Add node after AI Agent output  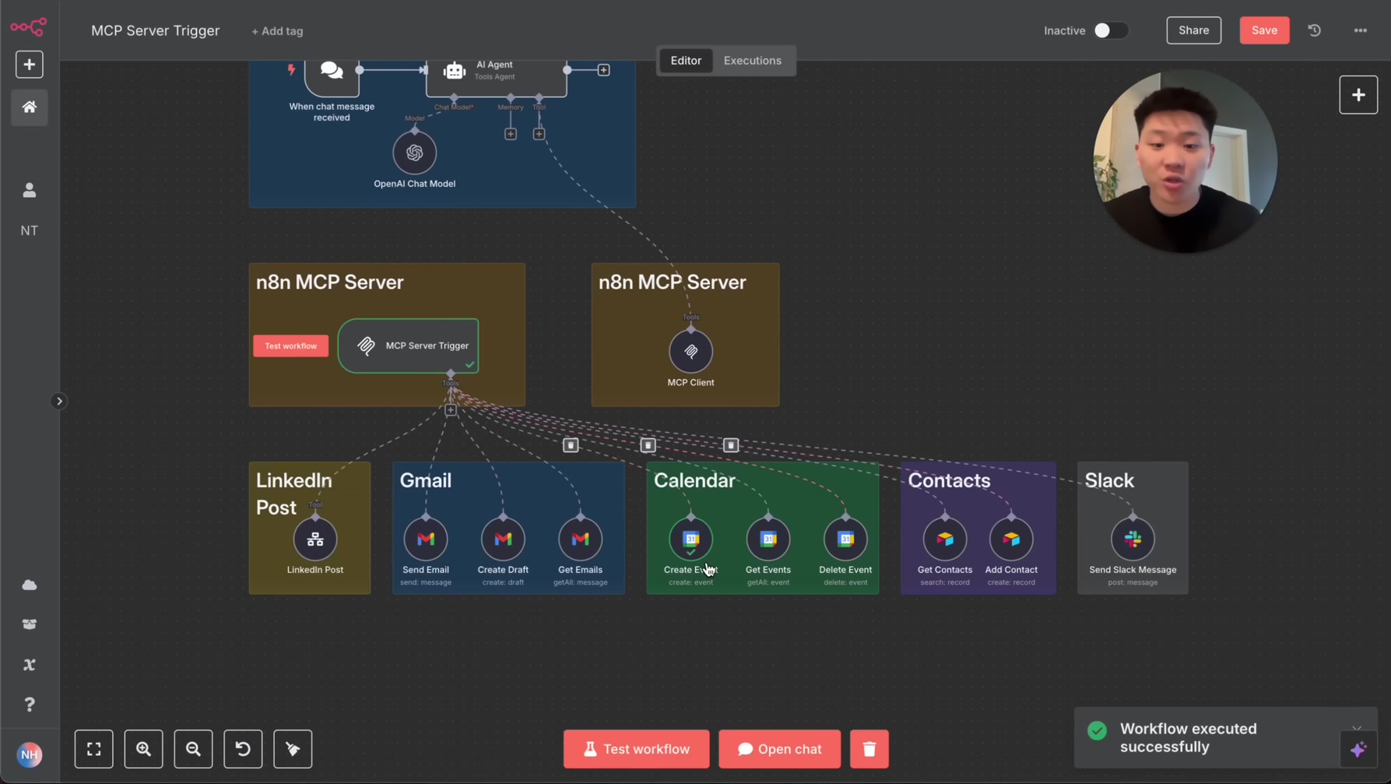(x=603, y=70)
